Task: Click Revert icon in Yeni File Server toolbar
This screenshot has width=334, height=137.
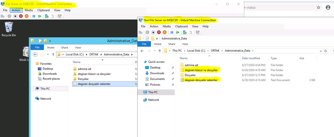Action: (191, 33)
